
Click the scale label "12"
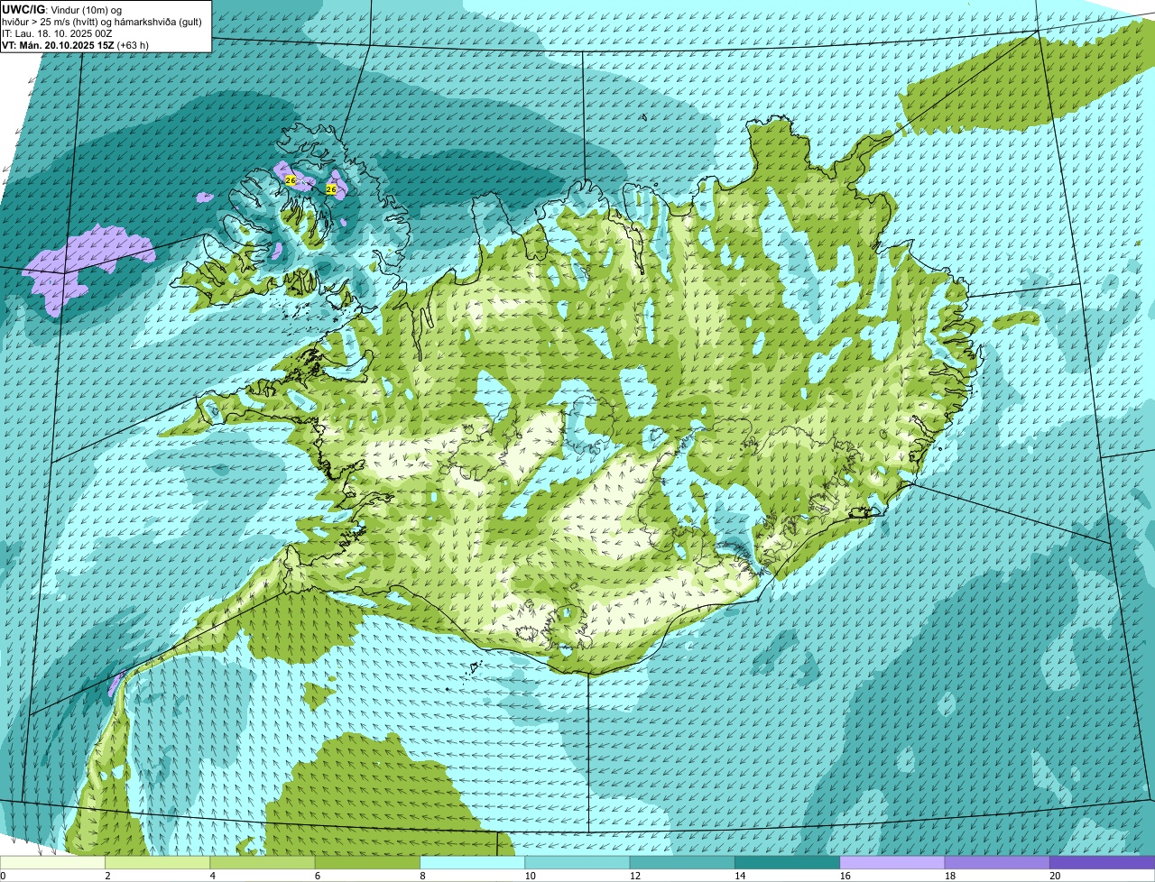(x=634, y=876)
